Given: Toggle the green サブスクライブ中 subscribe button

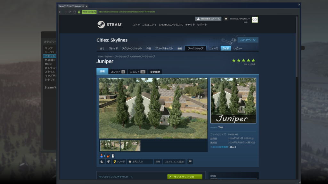Looking at the screenshot, I should coord(184,177).
